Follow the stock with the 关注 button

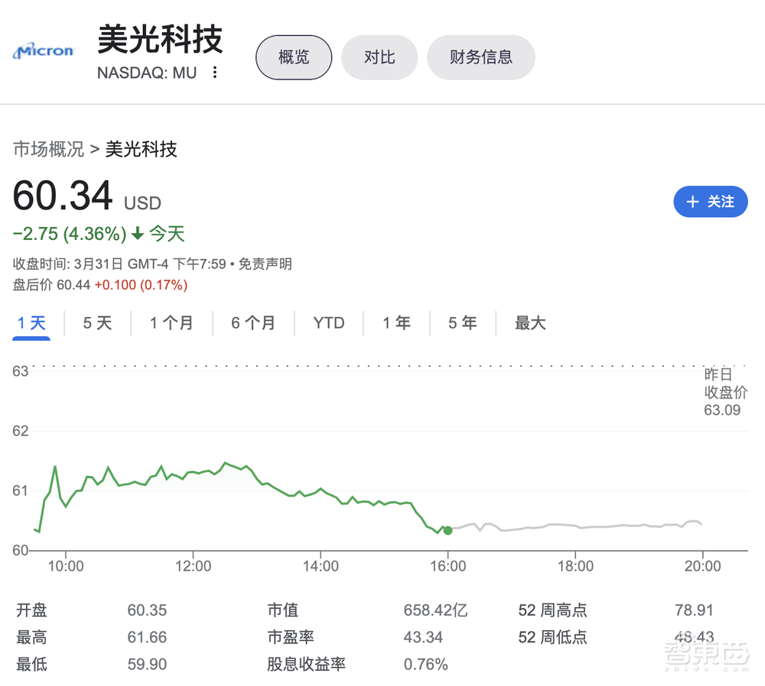point(710,202)
